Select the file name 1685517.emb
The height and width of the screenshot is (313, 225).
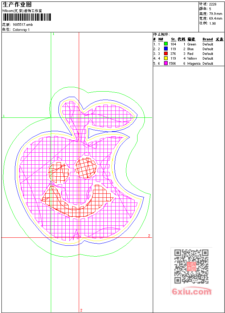click(22, 25)
